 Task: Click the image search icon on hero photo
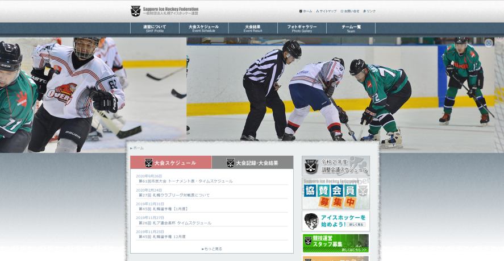489,43
